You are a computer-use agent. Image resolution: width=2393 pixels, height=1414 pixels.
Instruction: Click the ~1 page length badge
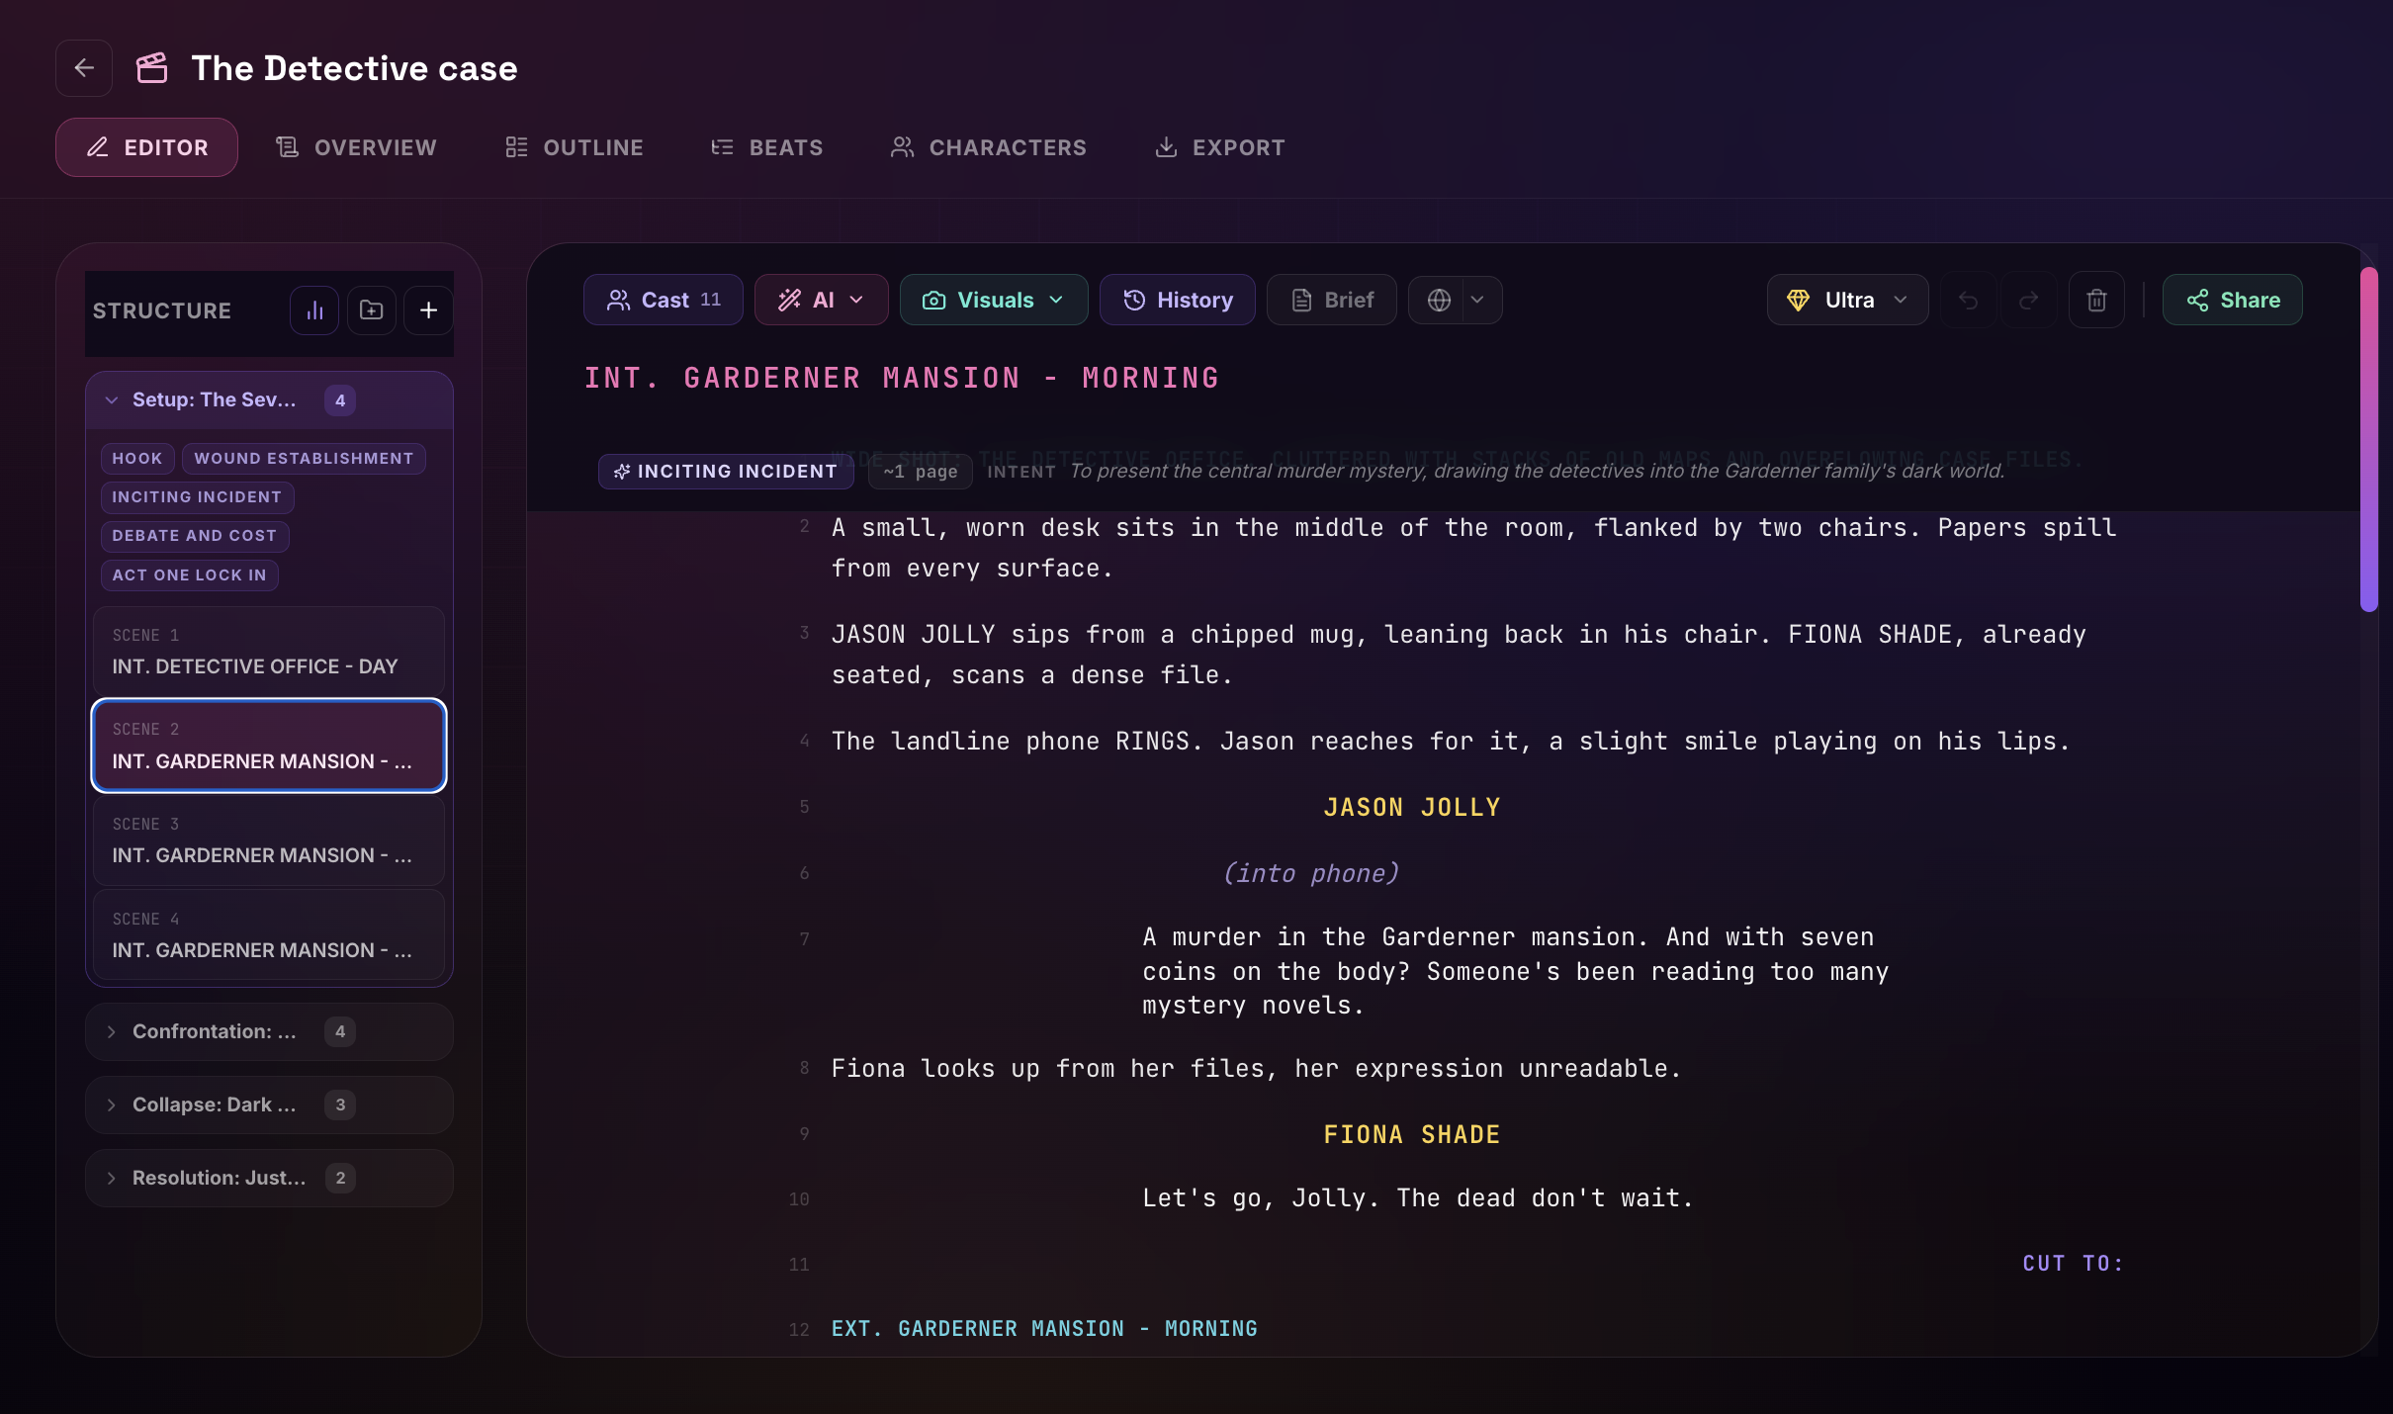(921, 472)
